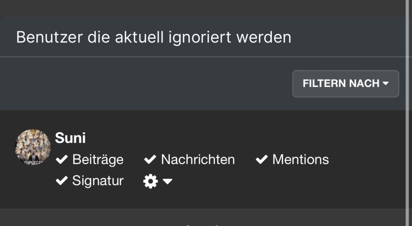Click the empty area left of FILTERN NACH
The width and height of the screenshot is (412, 226).
144,84
